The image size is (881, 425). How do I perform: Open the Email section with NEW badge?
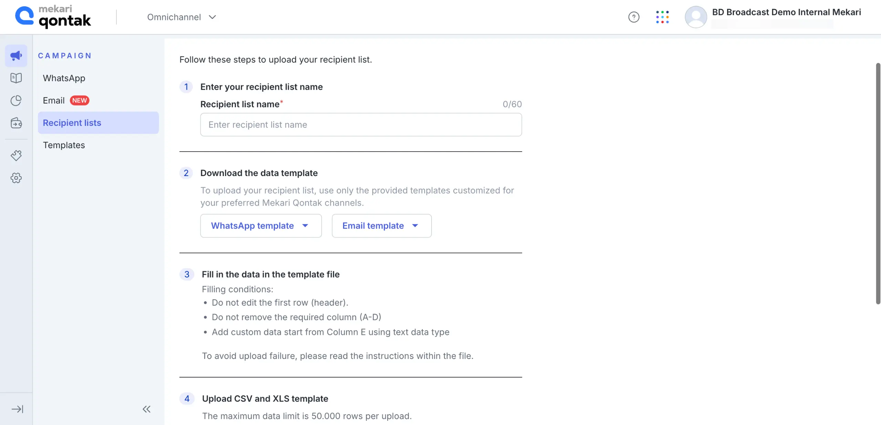coord(54,100)
